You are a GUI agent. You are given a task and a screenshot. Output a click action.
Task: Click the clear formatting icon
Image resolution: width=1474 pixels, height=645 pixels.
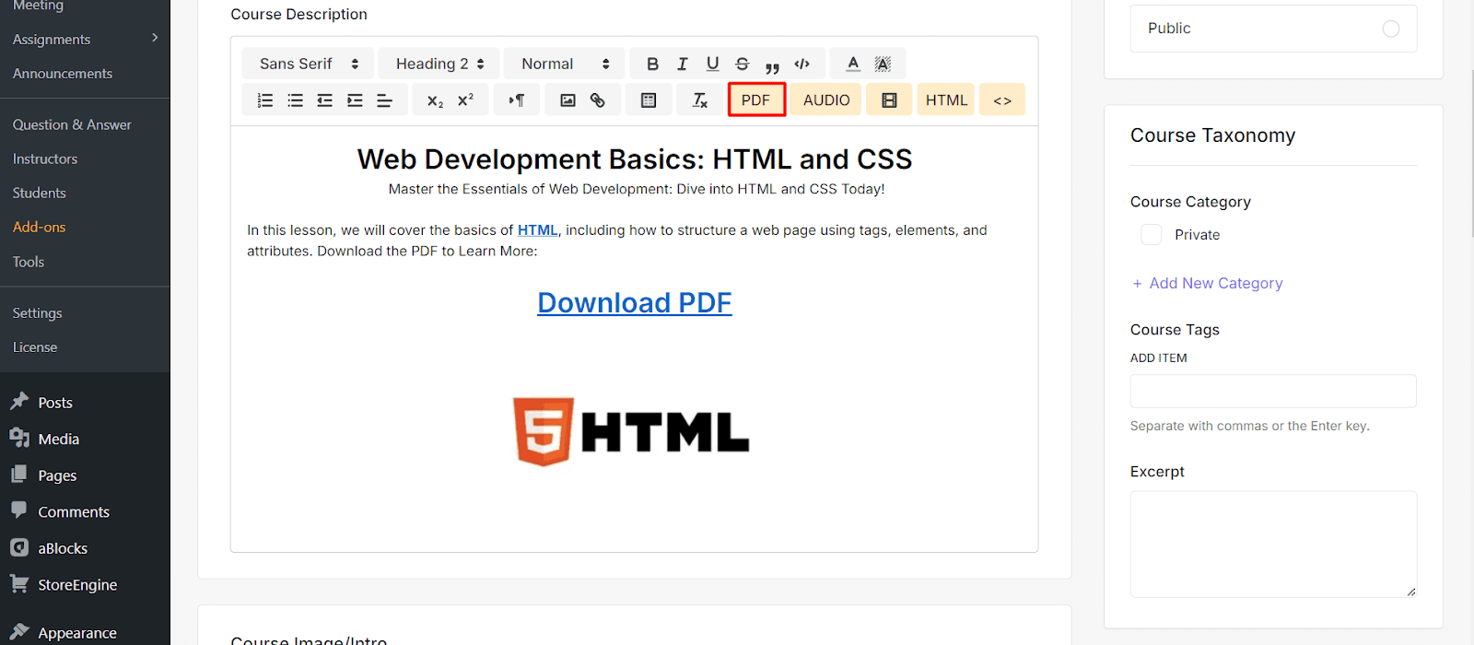[700, 100]
